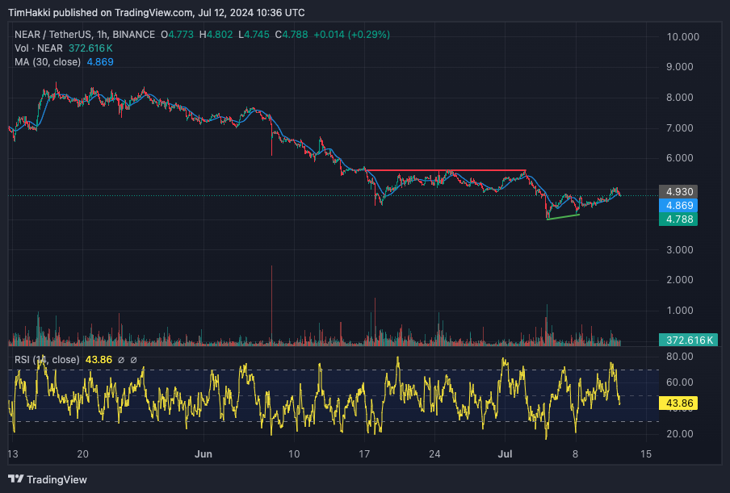Click the 10.000 price scale label
The height and width of the screenshot is (493, 730).
(682, 37)
